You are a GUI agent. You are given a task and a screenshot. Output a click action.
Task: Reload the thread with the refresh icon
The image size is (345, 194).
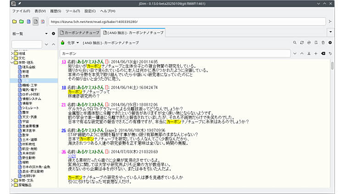pyautogui.click(x=302, y=43)
